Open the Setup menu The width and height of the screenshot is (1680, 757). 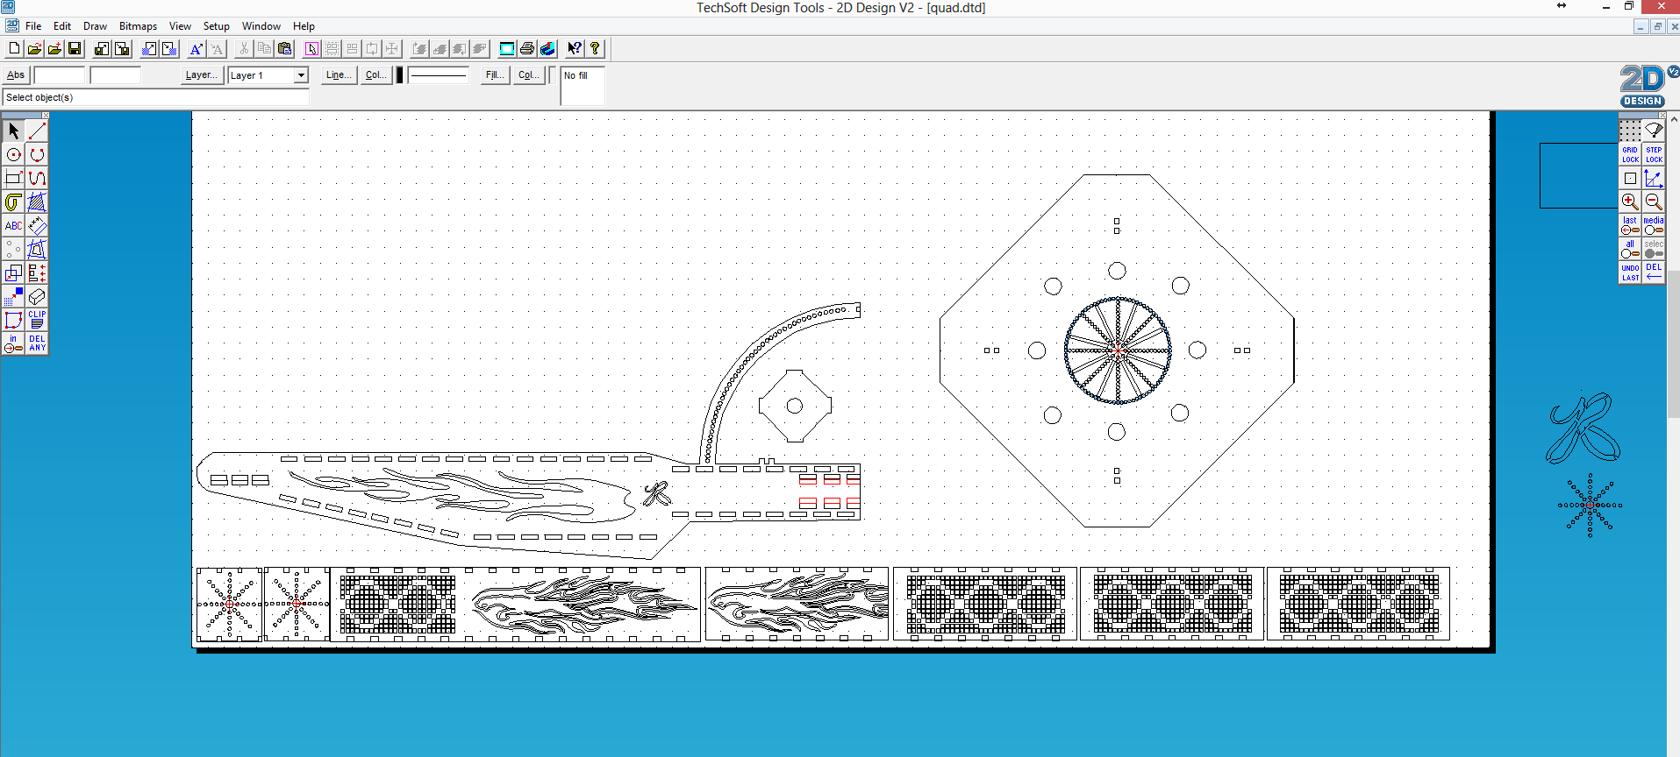click(216, 26)
